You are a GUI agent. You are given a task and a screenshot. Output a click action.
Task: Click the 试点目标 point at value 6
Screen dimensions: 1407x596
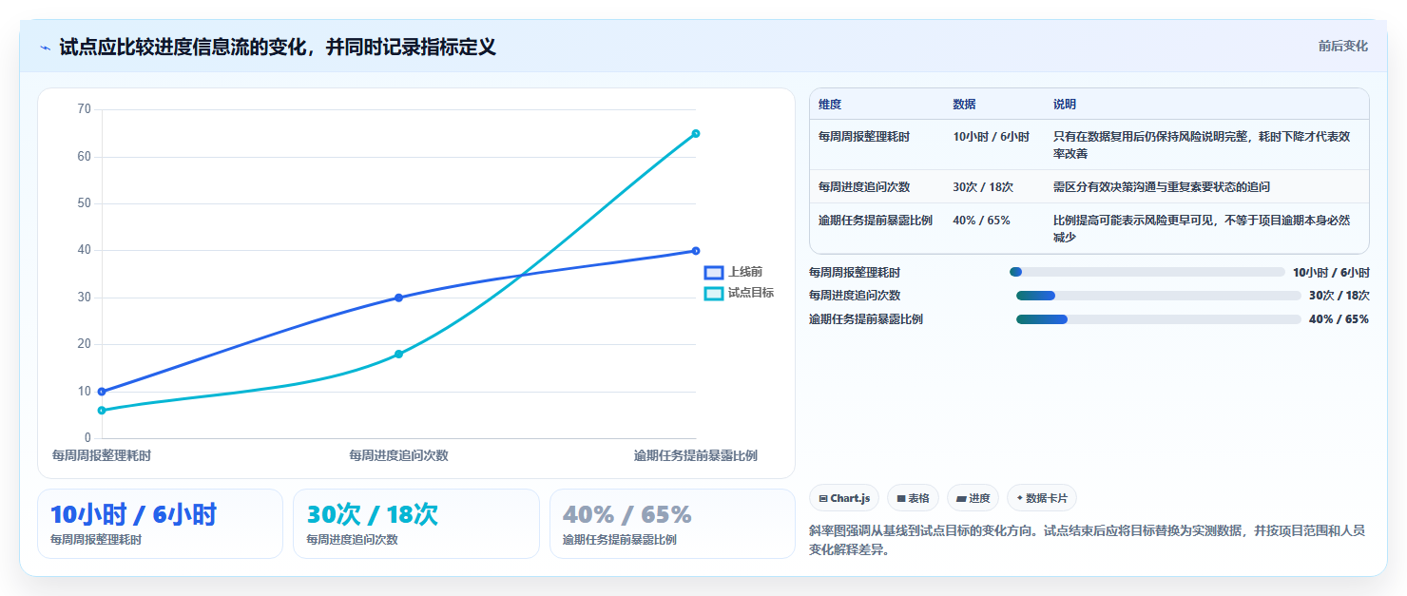tap(102, 411)
